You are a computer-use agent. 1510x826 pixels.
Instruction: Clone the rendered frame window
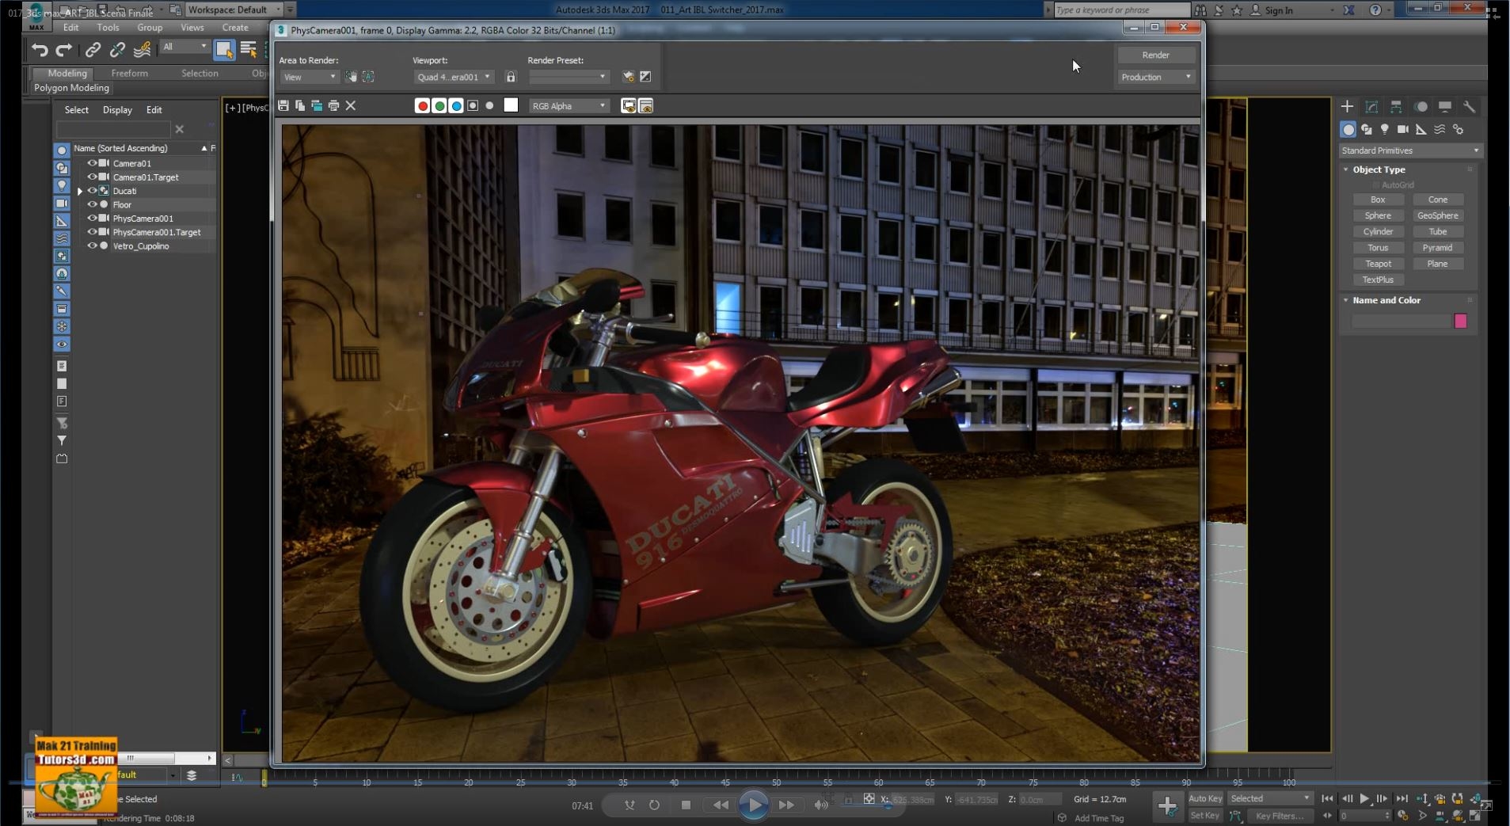(317, 105)
